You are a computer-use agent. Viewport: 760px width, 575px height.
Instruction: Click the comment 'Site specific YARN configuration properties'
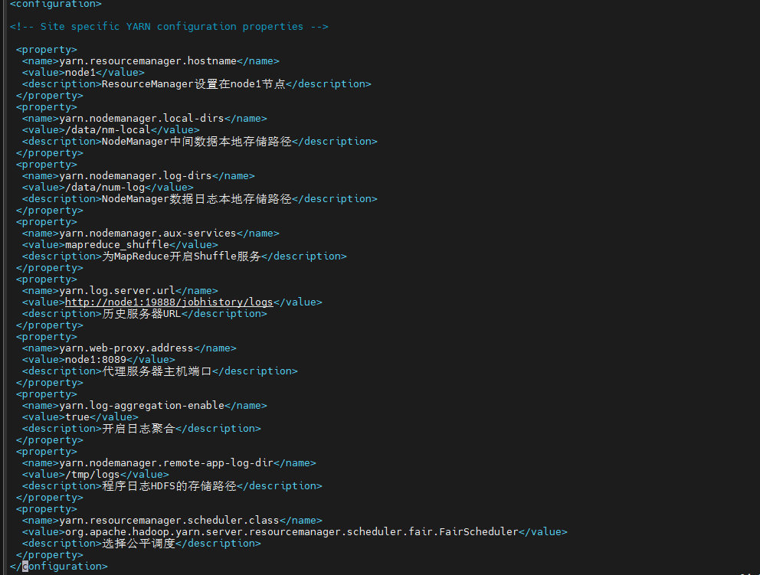(172, 27)
